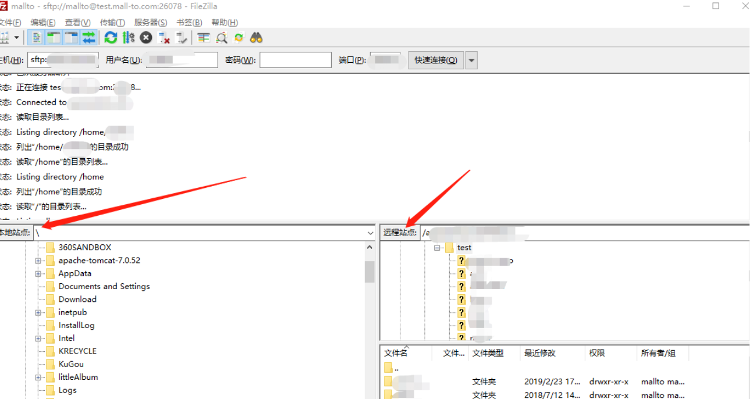The image size is (753, 399).
Task: Select the Download folder
Action: click(x=77, y=299)
